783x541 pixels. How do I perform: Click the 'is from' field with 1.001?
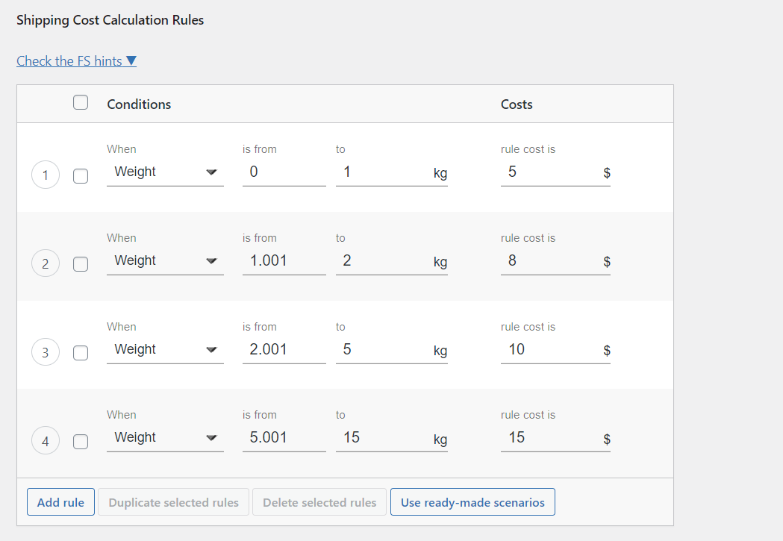284,261
